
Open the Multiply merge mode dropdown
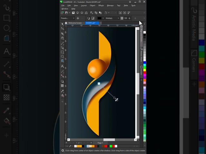112,18
